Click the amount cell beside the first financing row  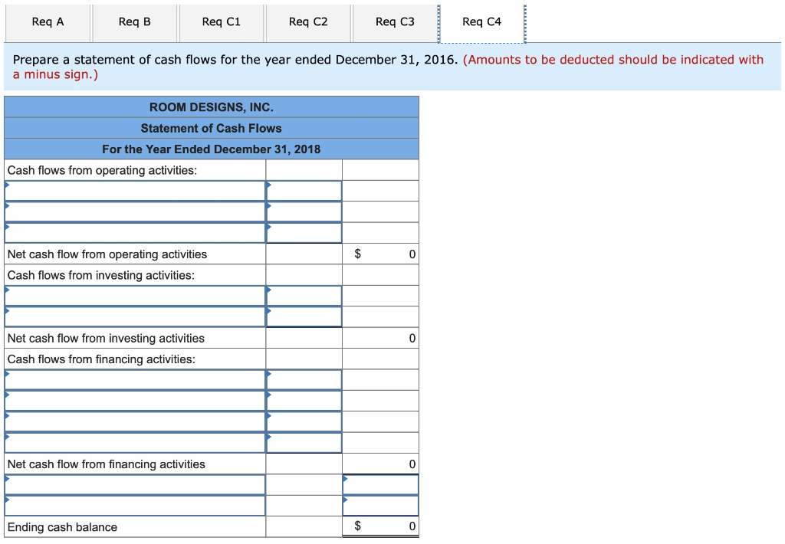pyautogui.click(x=304, y=379)
